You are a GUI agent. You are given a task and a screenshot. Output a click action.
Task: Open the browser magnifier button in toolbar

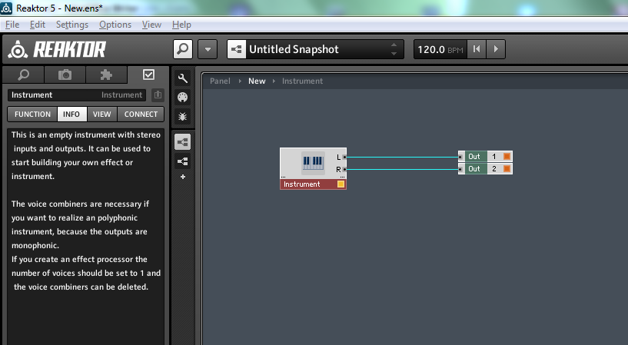click(x=183, y=49)
